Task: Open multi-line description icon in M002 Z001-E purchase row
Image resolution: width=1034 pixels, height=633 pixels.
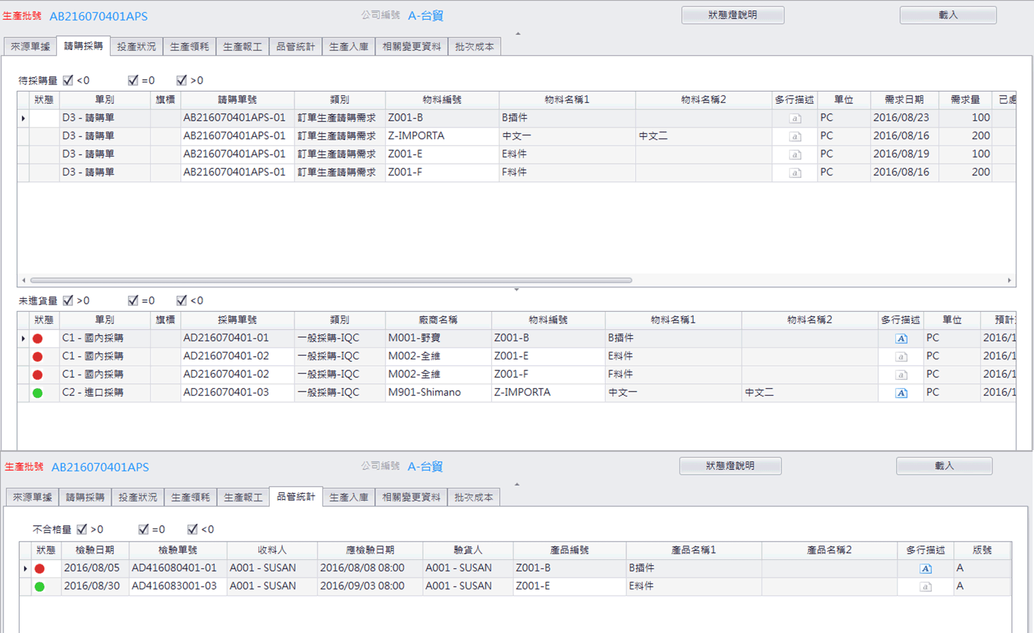Action: coord(902,357)
